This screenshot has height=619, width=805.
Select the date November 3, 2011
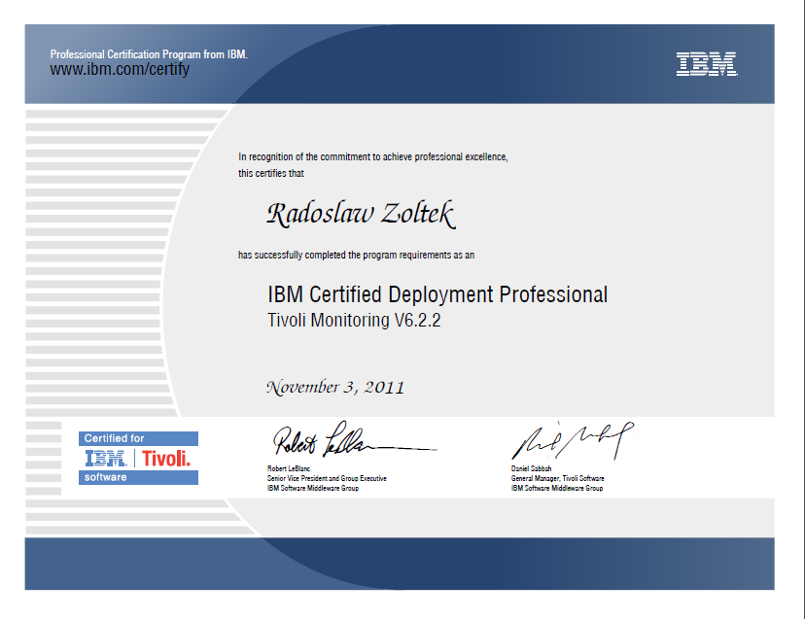pos(335,387)
